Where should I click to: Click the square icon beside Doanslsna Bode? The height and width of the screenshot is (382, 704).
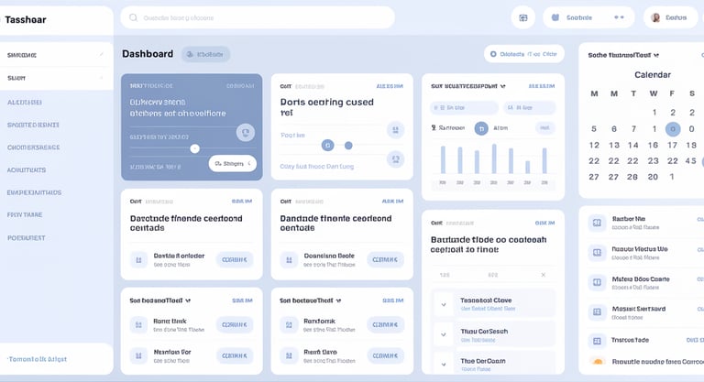289,260
